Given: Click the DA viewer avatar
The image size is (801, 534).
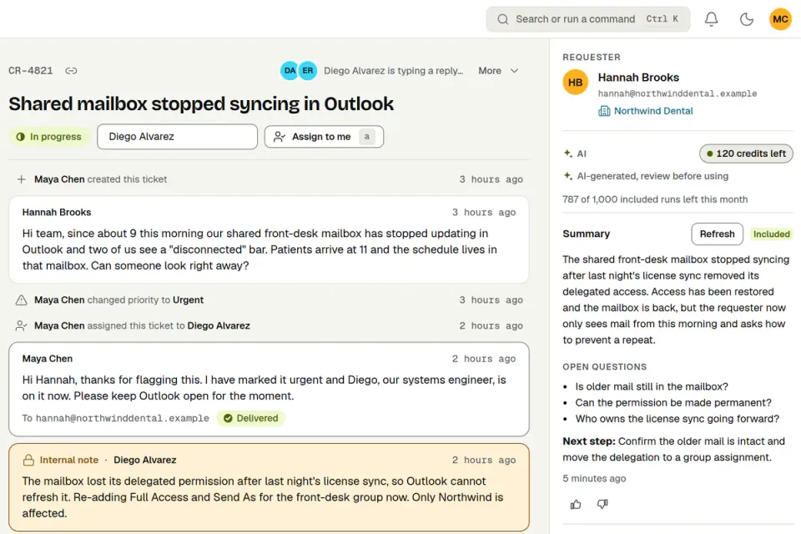Looking at the screenshot, I should click(x=290, y=71).
